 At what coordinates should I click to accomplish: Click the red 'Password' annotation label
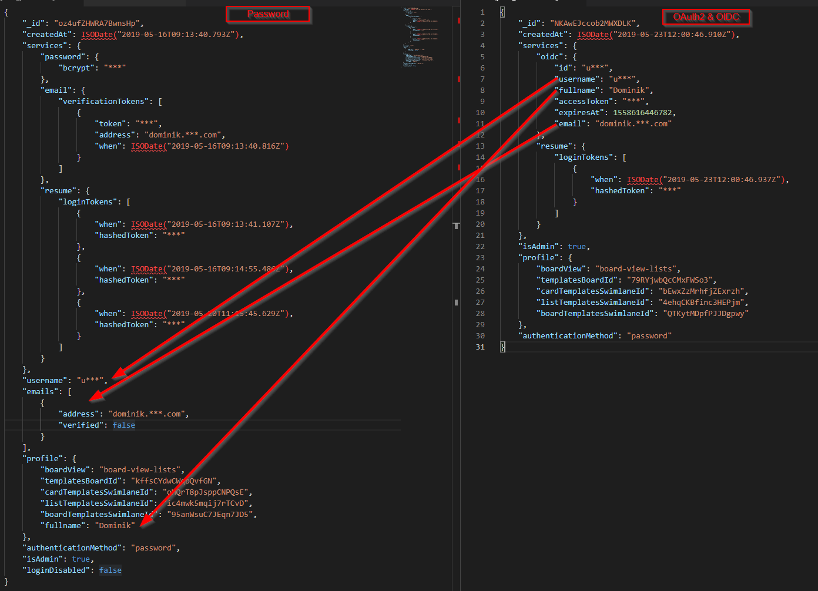[268, 14]
